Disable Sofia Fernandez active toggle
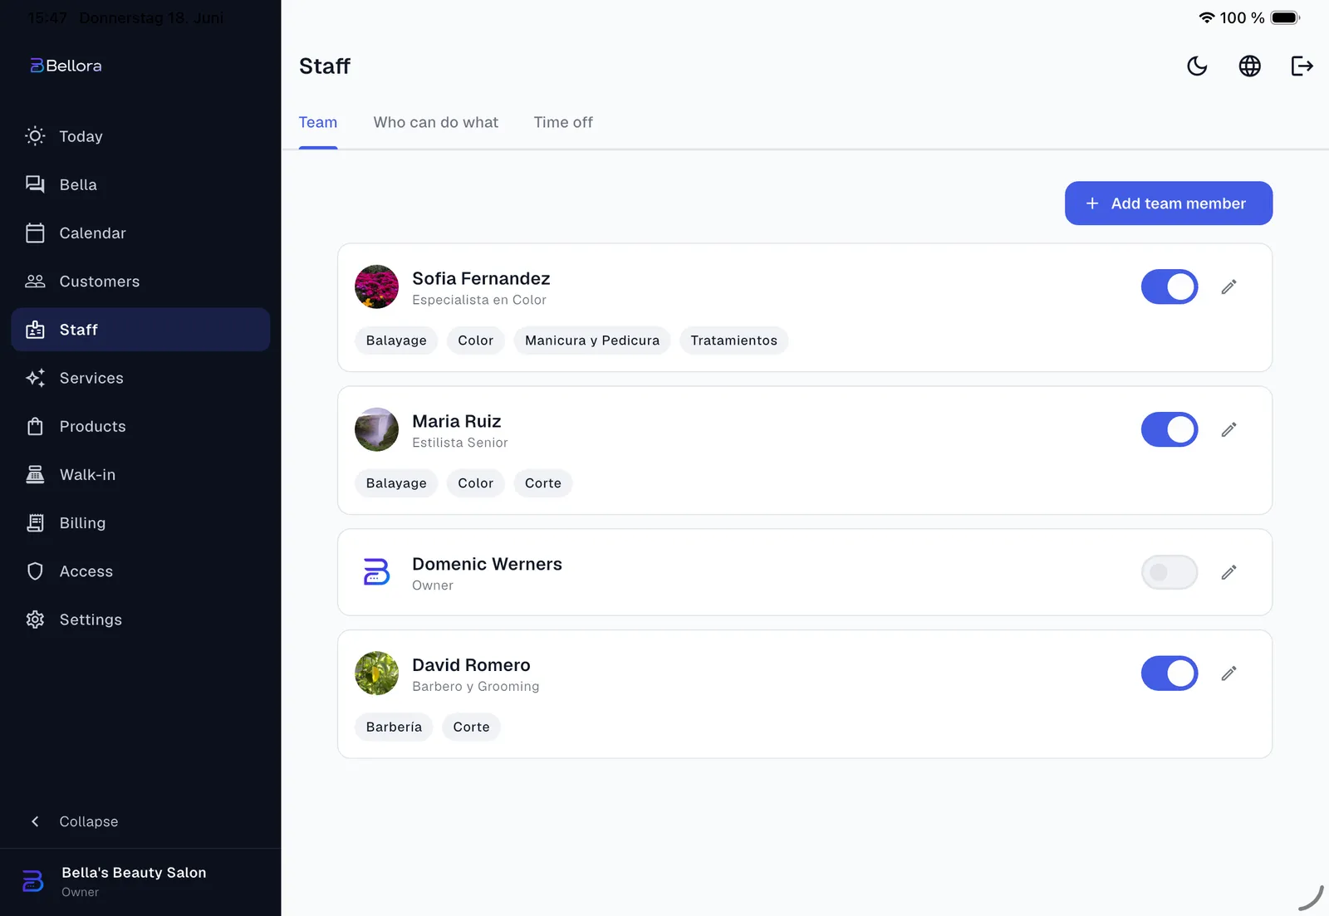The height and width of the screenshot is (916, 1329). [1170, 287]
